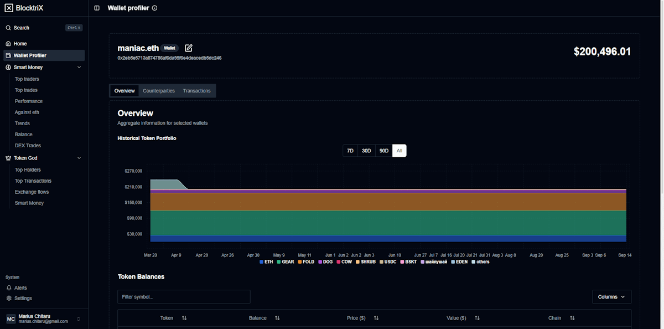This screenshot has width=664, height=329.
Task: Open Exchange flows from the sidebar
Action: pyautogui.click(x=31, y=192)
